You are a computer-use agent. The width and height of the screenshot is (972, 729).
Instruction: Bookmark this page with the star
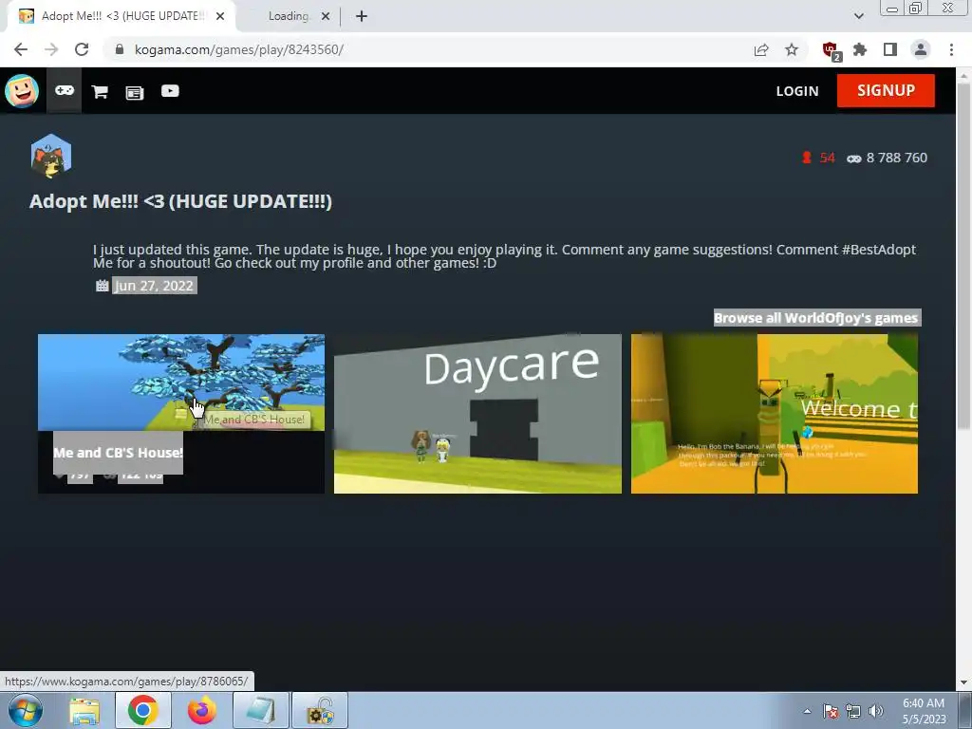pyautogui.click(x=792, y=49)
